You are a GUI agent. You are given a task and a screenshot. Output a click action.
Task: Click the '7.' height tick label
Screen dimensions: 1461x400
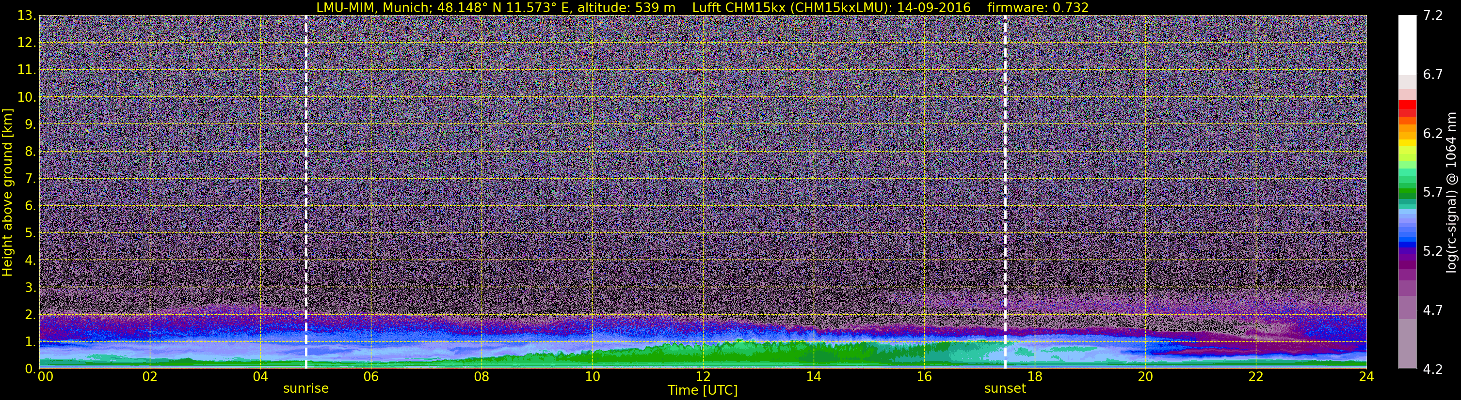click(30, 179)
